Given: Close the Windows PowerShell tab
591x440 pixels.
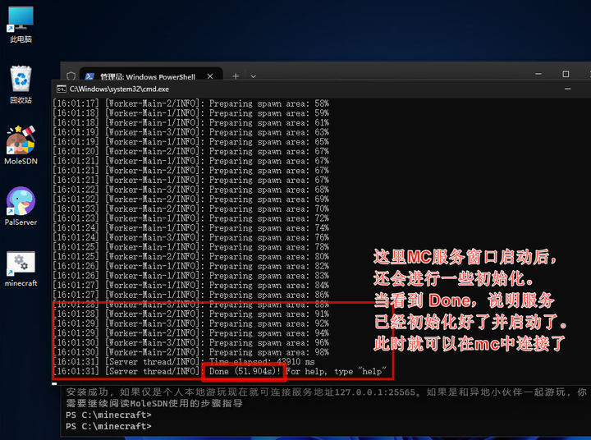Looking at the screenshot, I should tap(210, 76).
